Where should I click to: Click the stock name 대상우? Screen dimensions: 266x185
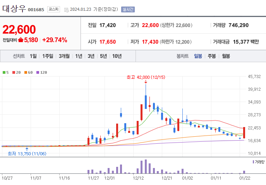[14, 8]
